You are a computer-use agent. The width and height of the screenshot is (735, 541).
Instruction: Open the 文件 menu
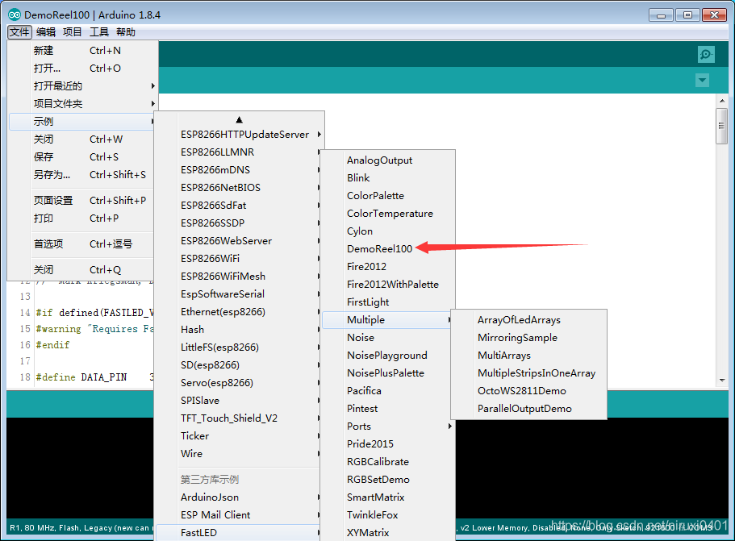click(19, 32)
